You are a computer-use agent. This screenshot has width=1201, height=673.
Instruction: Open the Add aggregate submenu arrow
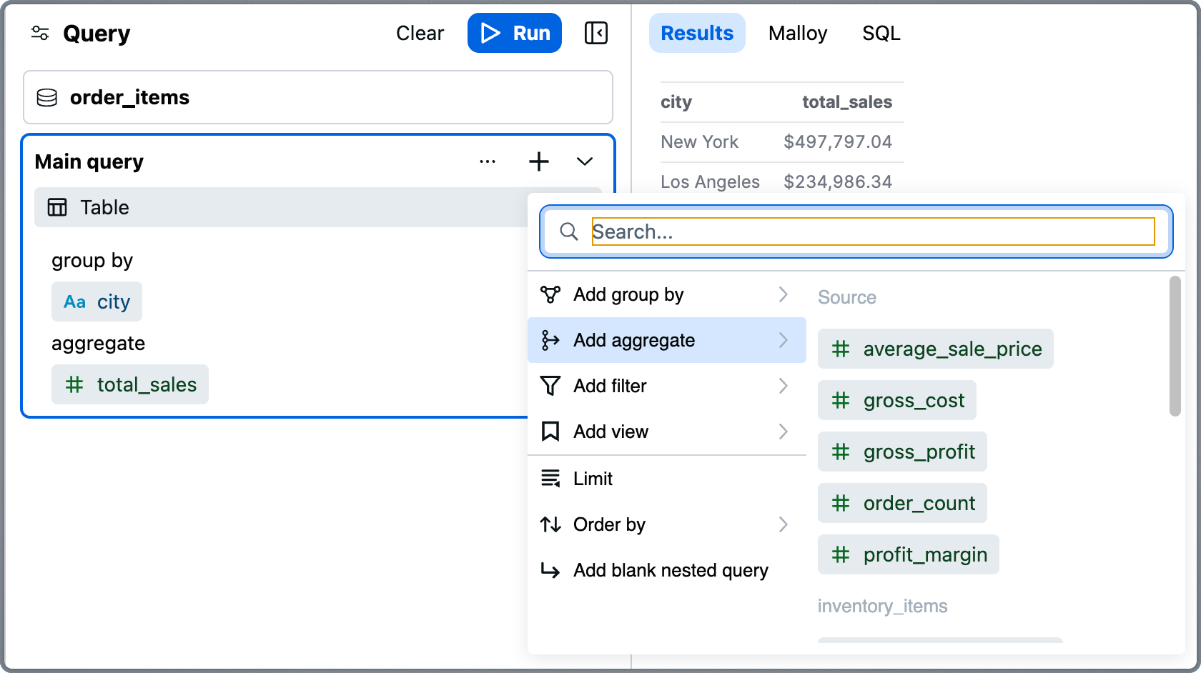[x=784, y=340]
